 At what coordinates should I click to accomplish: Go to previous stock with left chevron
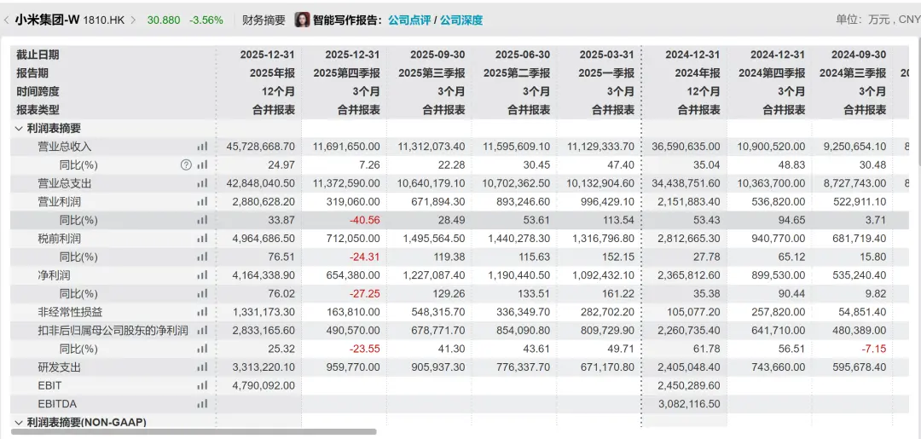(x=7, y=20)
